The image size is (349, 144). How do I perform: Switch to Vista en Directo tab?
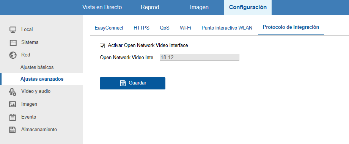point(102,7)
